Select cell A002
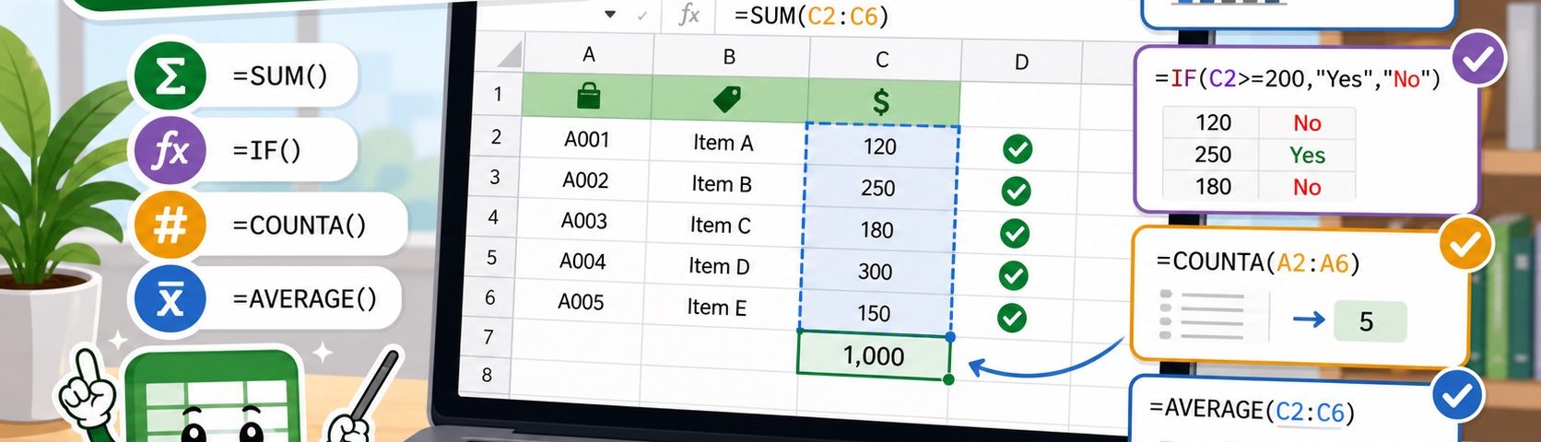Image resolution: width=1541 pixels, height=442 pixels. coord(585,180)
